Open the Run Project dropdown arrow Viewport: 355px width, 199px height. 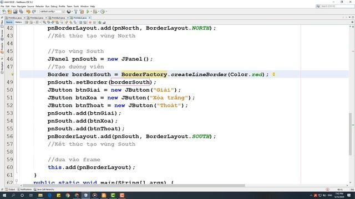point(91,12)
